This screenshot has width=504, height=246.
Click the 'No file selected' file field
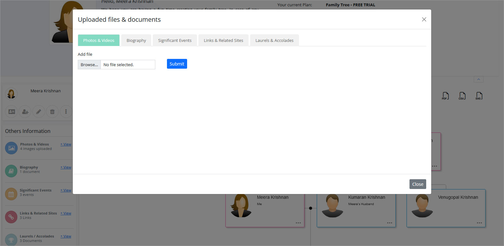click(x=128, y=65)
